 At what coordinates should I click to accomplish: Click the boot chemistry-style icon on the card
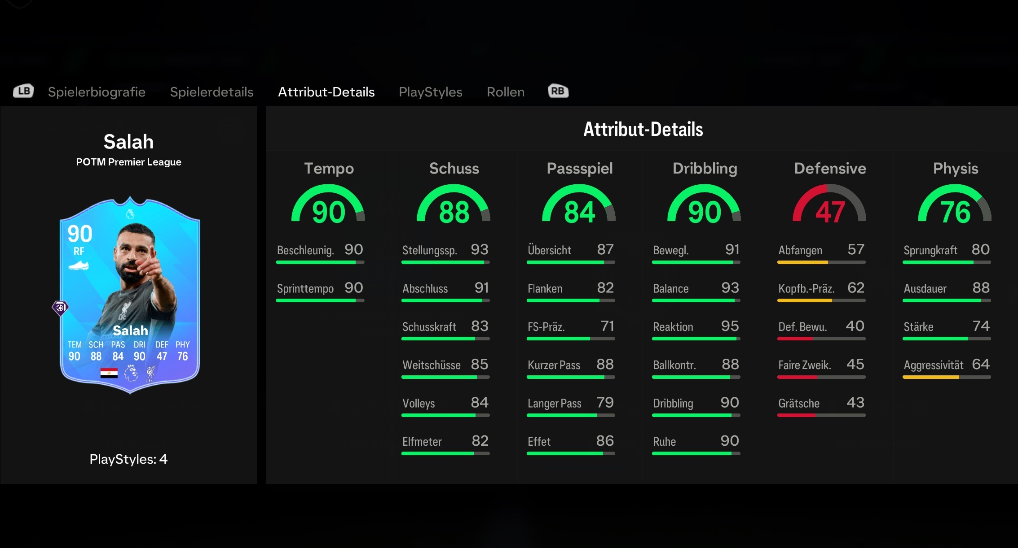[79, 266]
